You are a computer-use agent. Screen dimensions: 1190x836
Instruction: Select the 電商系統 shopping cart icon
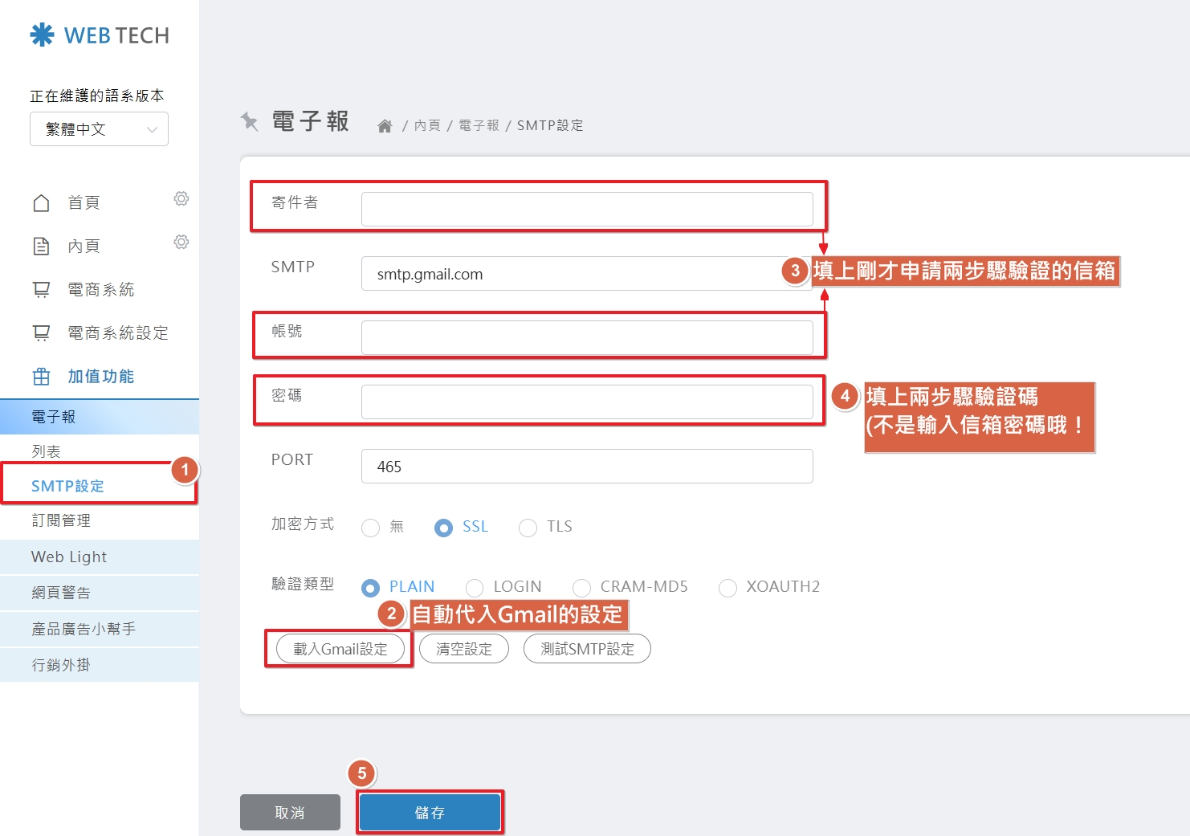tap(41, 289)
